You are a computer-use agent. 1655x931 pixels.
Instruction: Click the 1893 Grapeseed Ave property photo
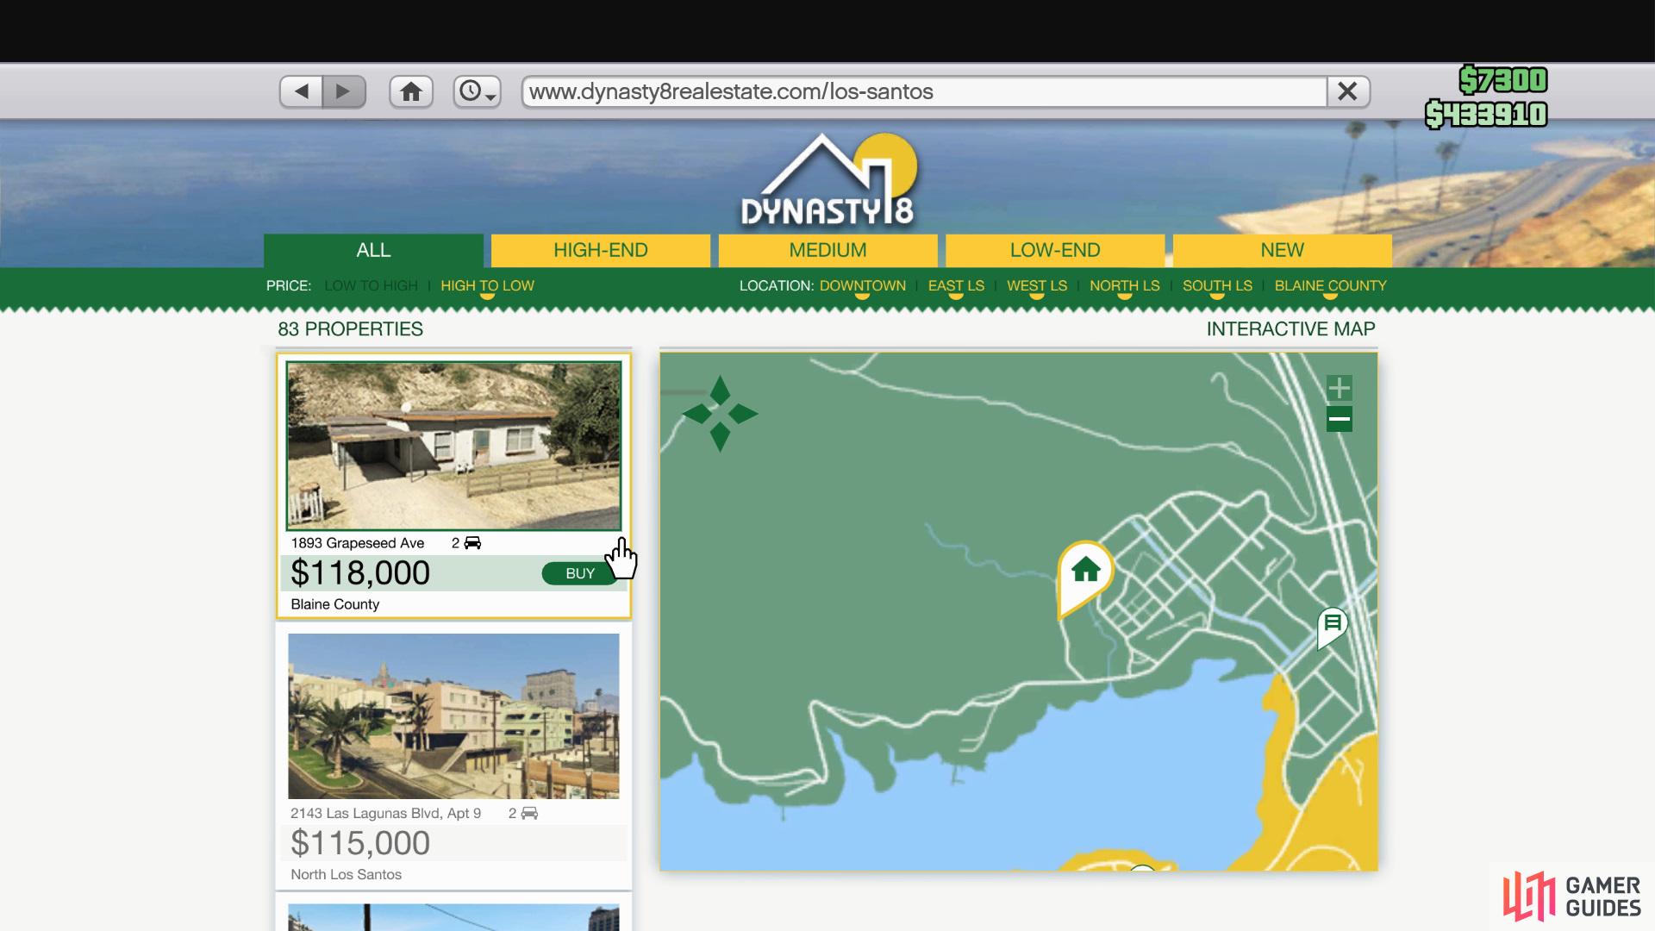(x=453, y=446)
